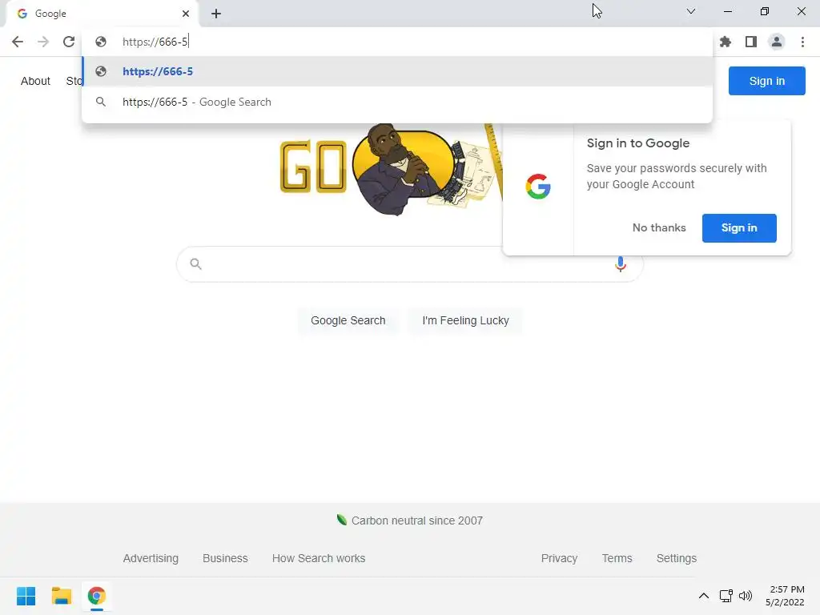Choose the https://666-5 Google Search suggestion
The height and width of the screenshot is (615, 820).
pos(397,102)
